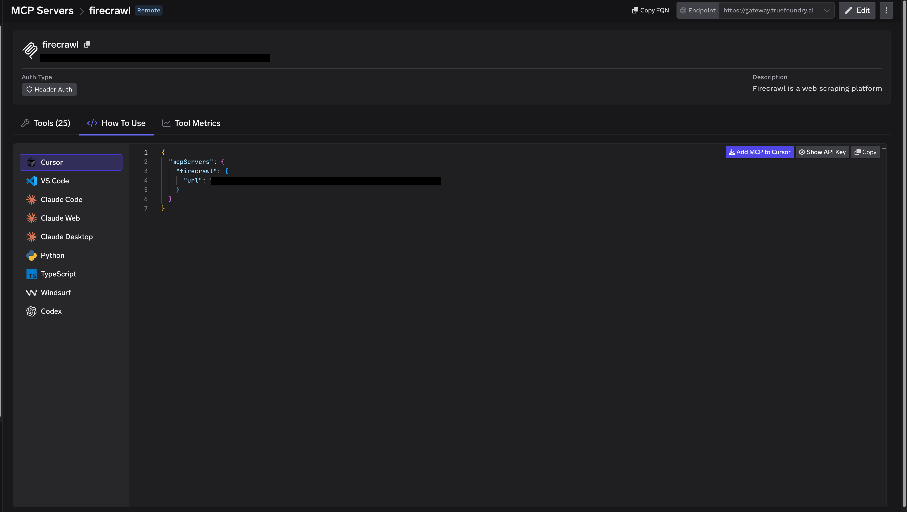Click the Codex OpenAI logo icon
The height and width of the screenshot is (512, 907).
[31, 311]
